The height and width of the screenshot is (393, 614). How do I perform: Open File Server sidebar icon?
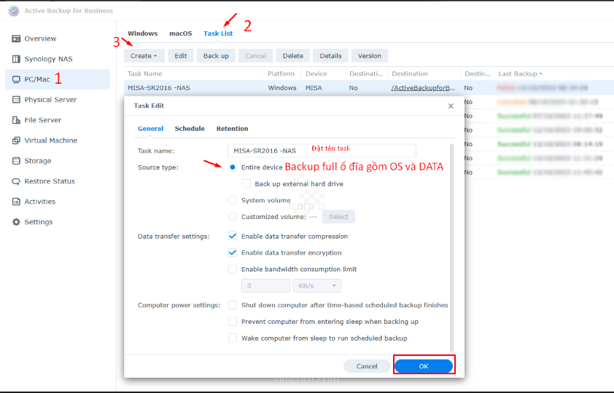coord(16,120)
